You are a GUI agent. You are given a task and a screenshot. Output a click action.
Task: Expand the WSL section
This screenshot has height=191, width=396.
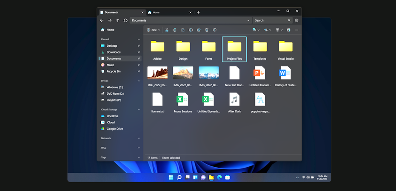pyautogui.click(x=139, y=148)
